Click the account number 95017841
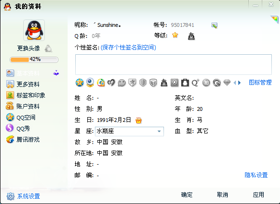The height and width of the screenshot is (204, 280). 182,25
